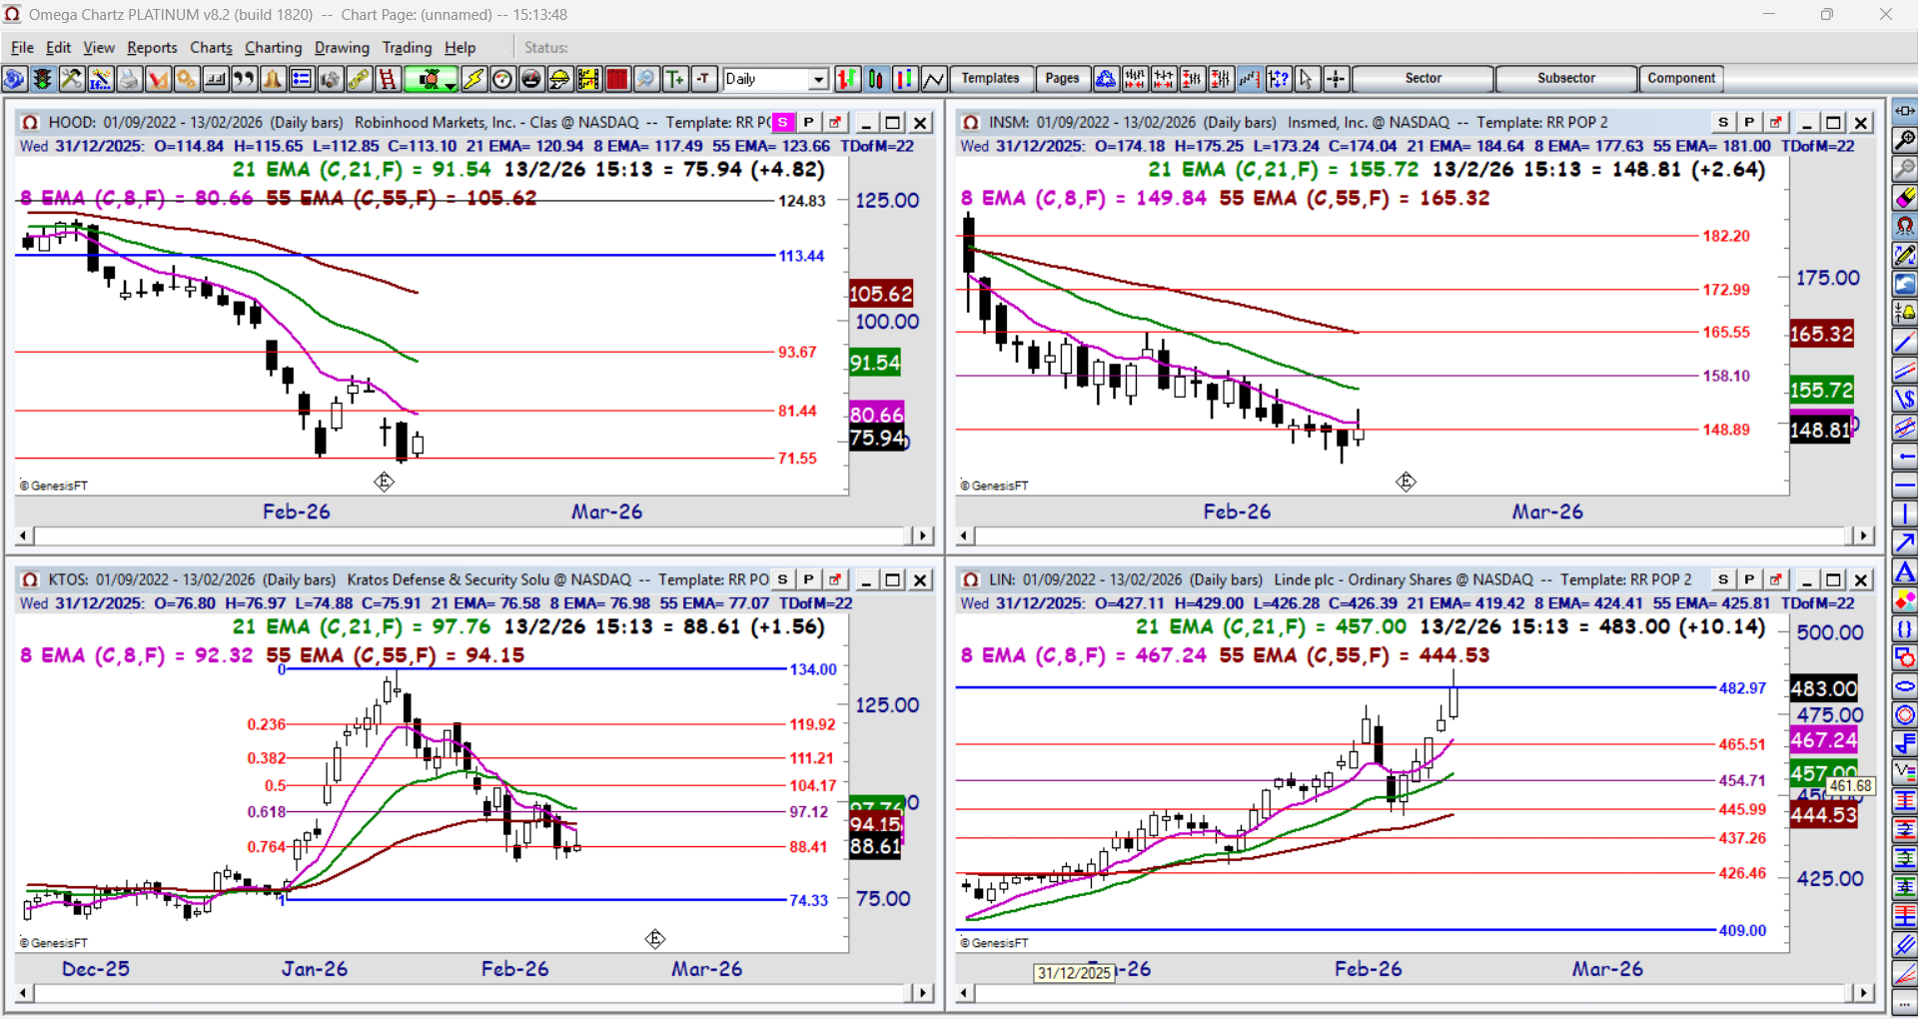The height and width of the screenshot is (1019, 1918).
Task: Click the yellow lightning bolt icon
Action: coord(474,79)
